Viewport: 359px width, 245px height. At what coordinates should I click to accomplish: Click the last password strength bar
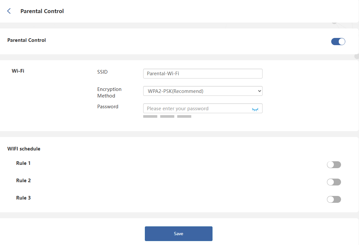[x=184, y=116]
